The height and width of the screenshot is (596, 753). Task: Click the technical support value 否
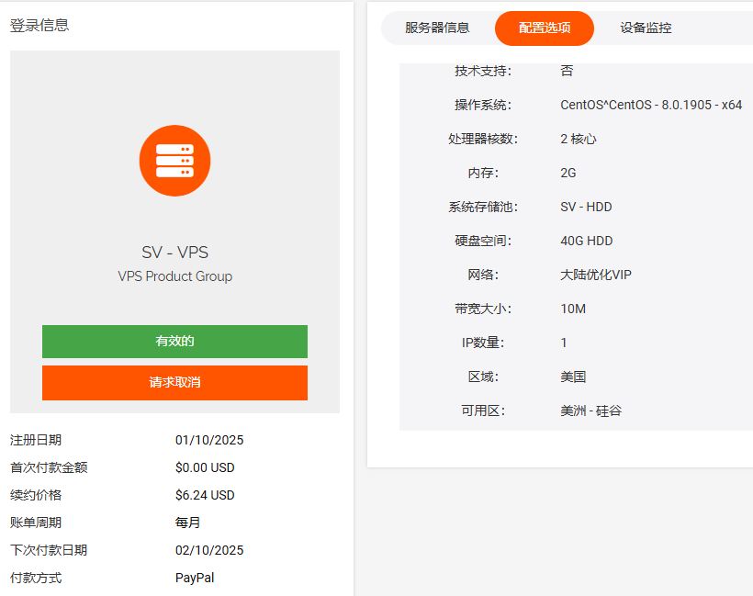(567, 71)
